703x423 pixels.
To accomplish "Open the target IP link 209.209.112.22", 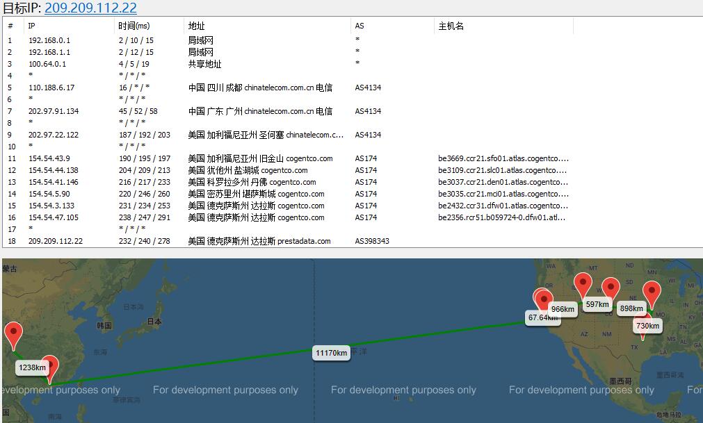I will [90, 8].
